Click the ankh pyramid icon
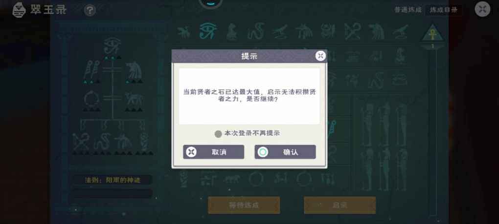The width and height of the screenshot is (499, 224). coord(432,34)
